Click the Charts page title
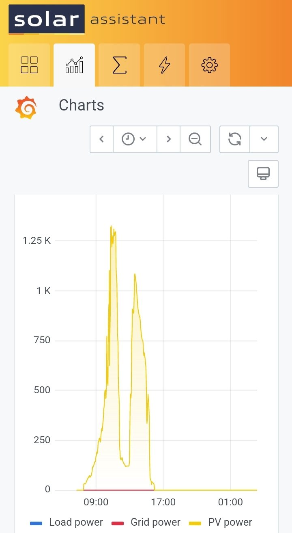 pos(82,105)
